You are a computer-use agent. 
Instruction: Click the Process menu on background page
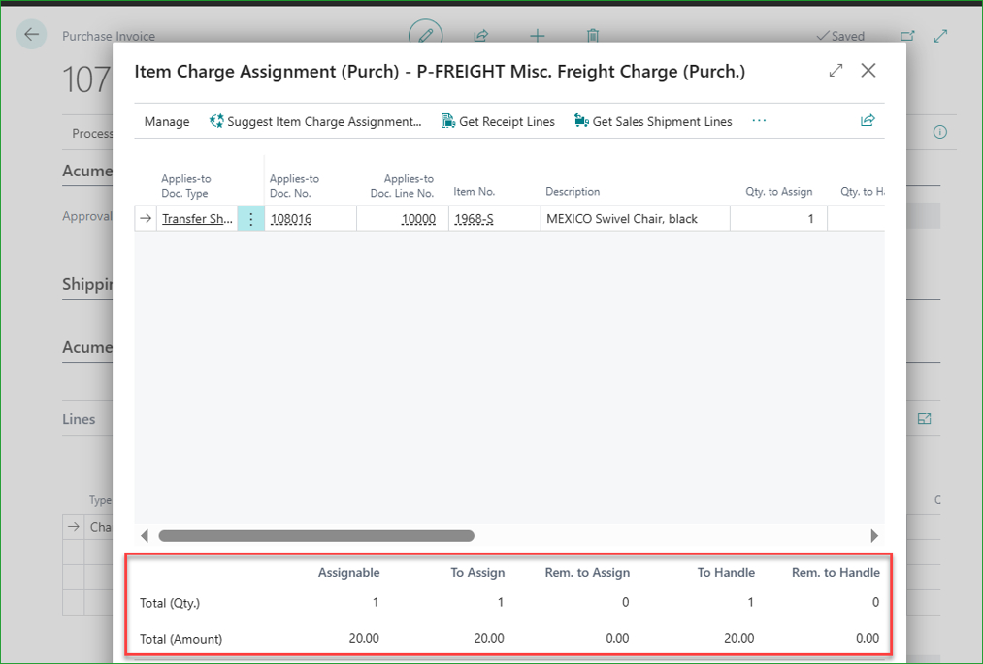[x=92, y=133]
